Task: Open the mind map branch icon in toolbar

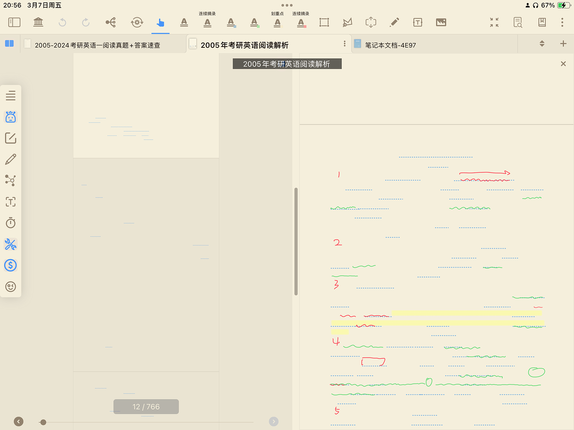Action: coord(111,22)
